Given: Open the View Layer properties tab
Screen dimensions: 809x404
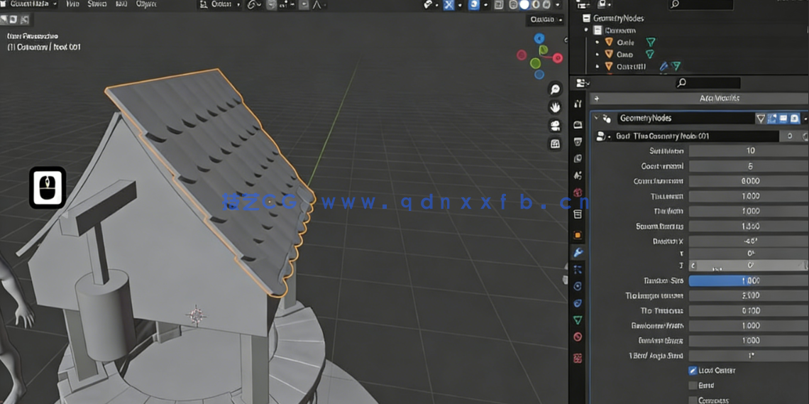Looking at the screenshot, I should (578, 158).
